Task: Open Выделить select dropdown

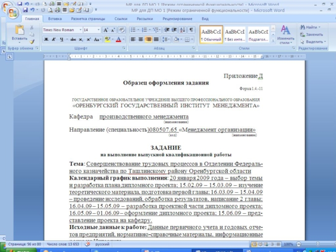Action: pos(313,42)
